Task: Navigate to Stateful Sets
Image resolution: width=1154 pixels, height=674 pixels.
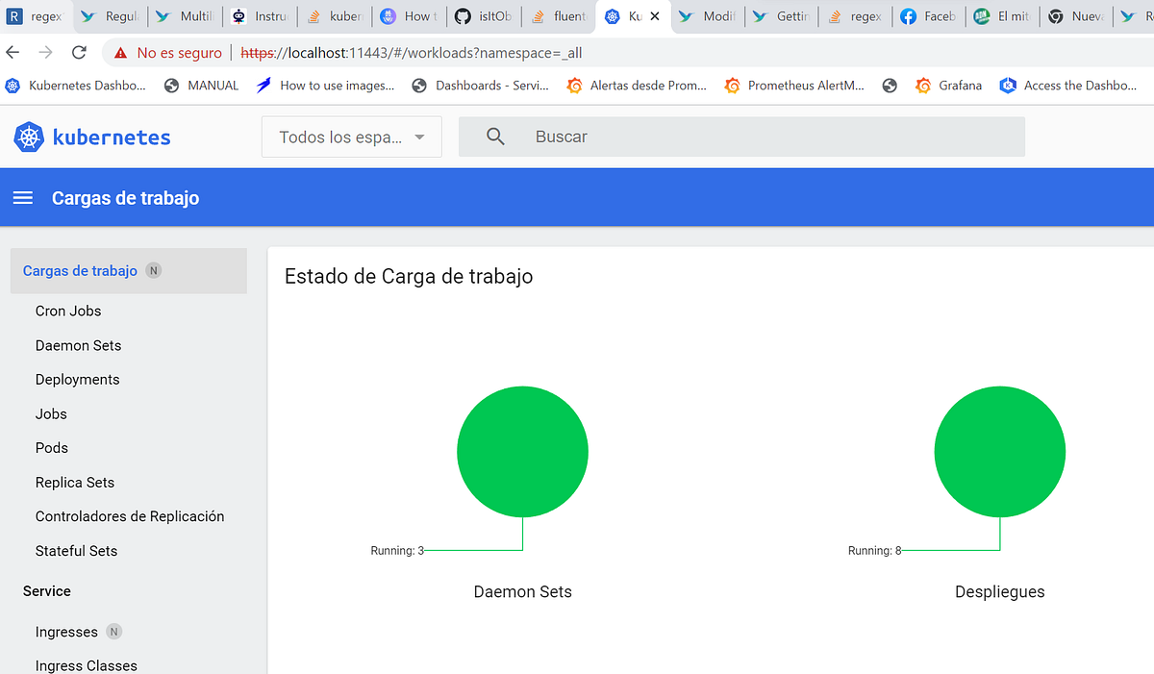Action: [x=76, y=550]
